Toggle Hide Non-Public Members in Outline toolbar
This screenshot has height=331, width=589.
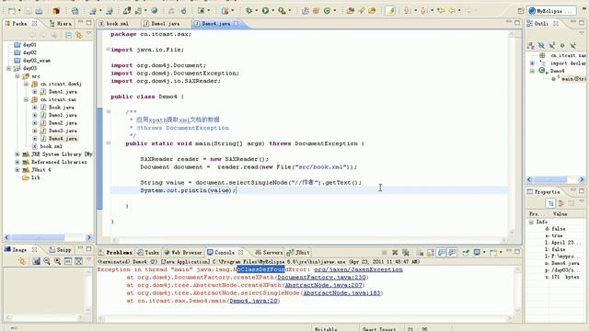coord(562,45)
